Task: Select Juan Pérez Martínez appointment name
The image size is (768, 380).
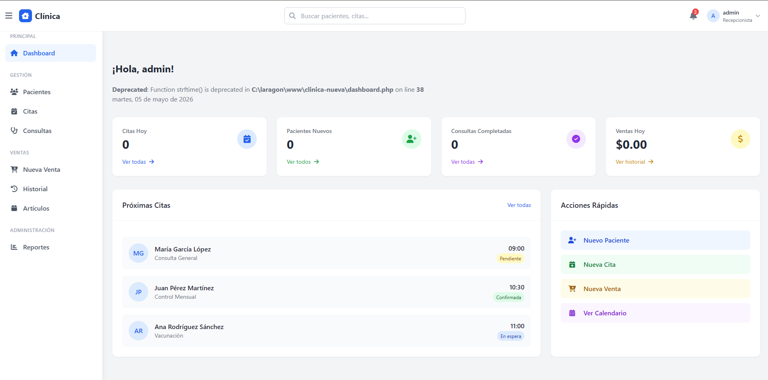Action: coord(184,288)
